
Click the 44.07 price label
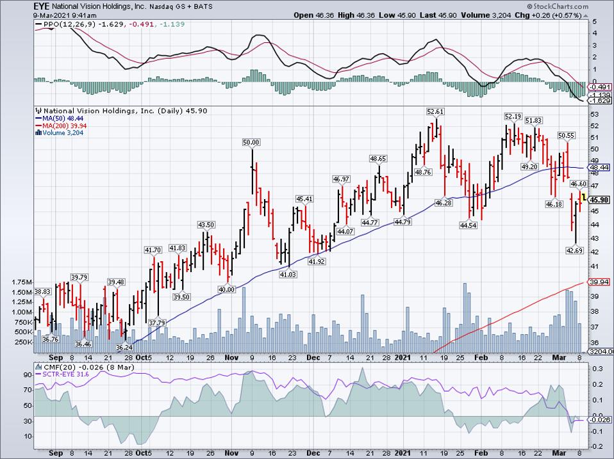click(345, 231)
